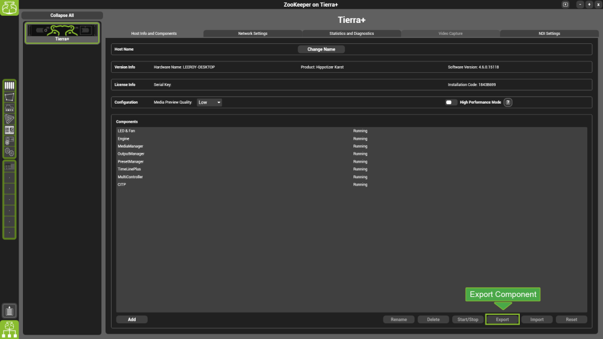
Task: Open the viewport mapping quadrilateral icon
Action: click(x=9, y=97)
